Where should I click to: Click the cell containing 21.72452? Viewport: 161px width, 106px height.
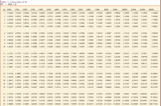(x=108, y=104)
